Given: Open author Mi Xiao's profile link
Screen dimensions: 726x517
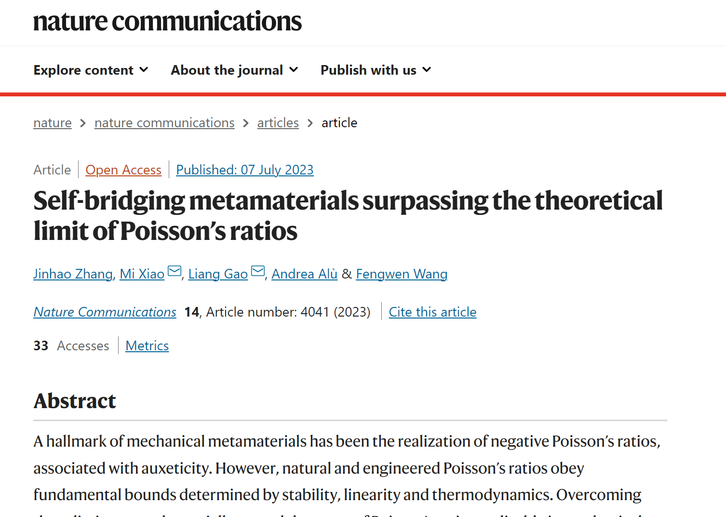Looking at the screenshot, I should click(142, 274).
